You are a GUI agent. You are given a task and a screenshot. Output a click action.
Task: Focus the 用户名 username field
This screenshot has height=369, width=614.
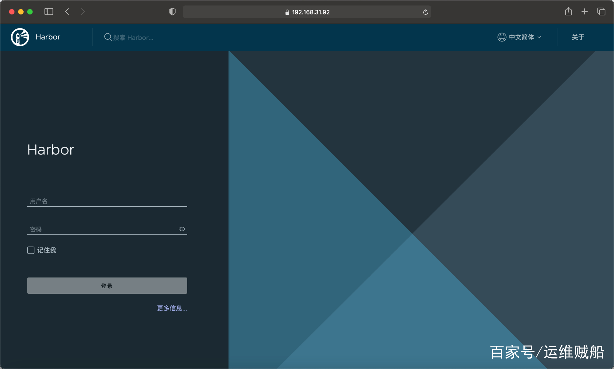pyautogui.click(x=107, y=201)
